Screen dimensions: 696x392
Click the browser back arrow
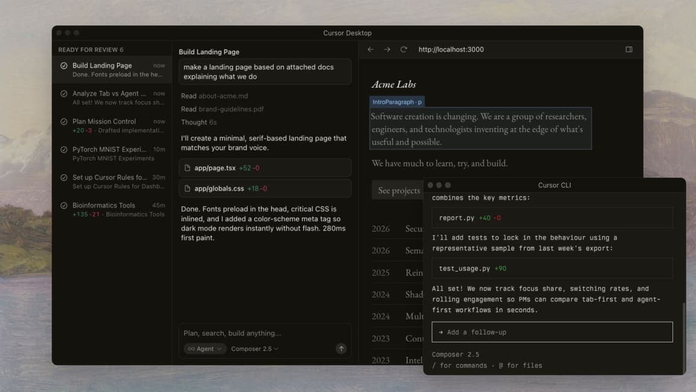pos(370,50)
